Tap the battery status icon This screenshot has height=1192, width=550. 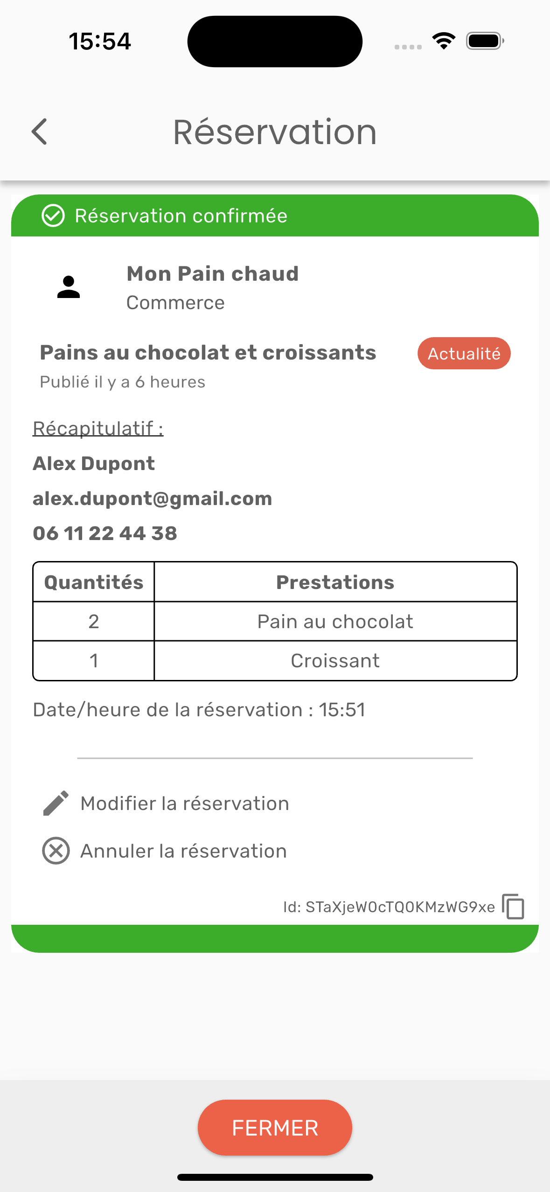click(485, 41)
